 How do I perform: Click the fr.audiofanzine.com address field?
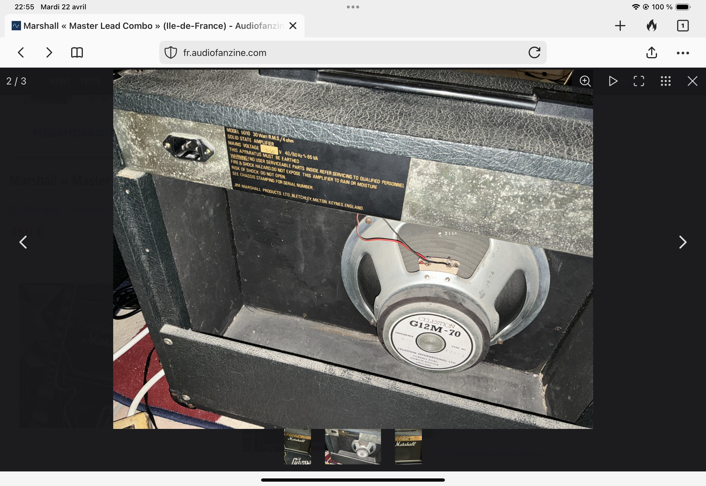point(353,53)
